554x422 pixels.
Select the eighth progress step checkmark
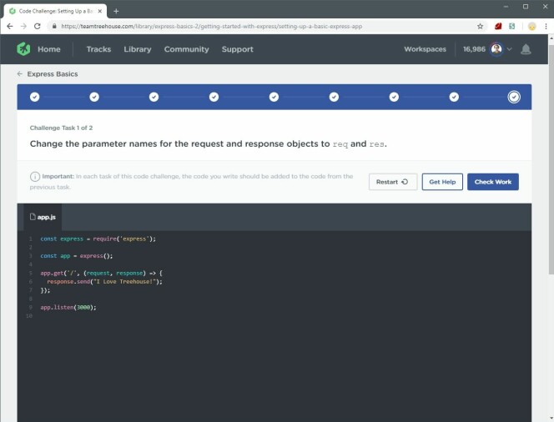(454, 97)
